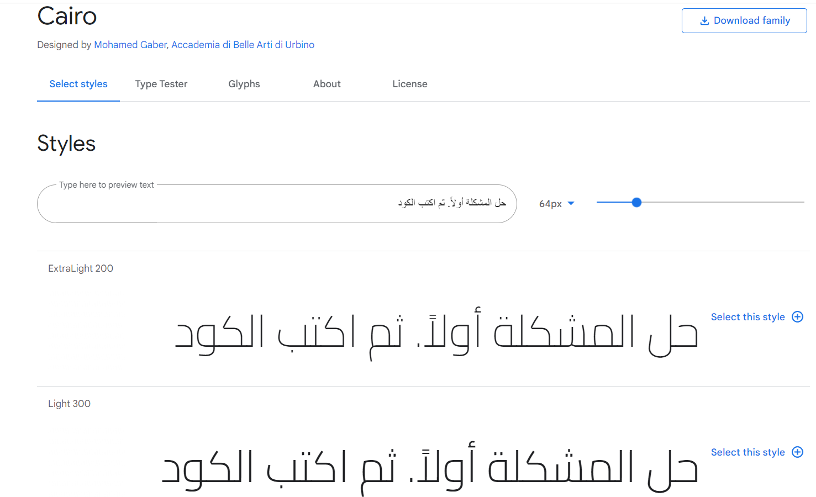This screenshot has width=816, height=497.
Task: Open the Glyphs tab
Action: coord(244,84)
